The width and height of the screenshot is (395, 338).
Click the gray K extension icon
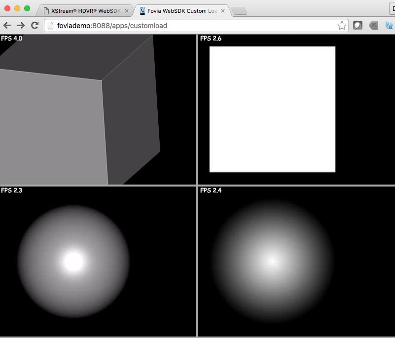373,26
